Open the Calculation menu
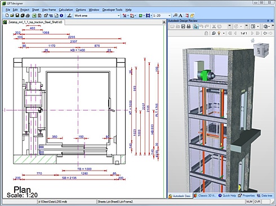Image resolution: width=276 pixels, height=206 pixels. point(66,10)
